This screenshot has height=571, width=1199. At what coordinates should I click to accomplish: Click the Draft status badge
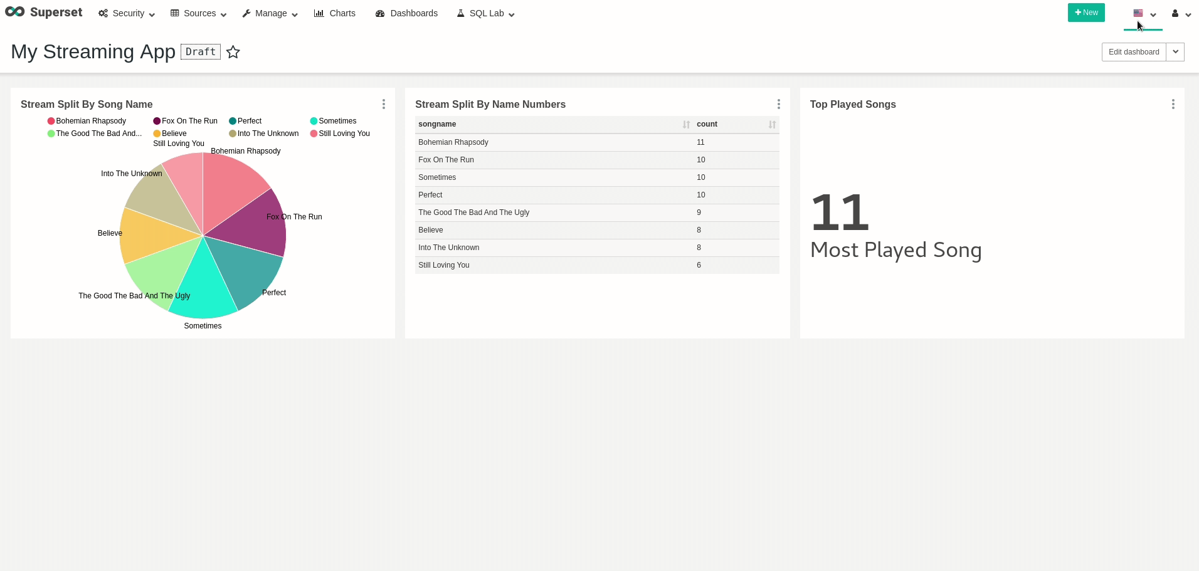pos(201,52)
